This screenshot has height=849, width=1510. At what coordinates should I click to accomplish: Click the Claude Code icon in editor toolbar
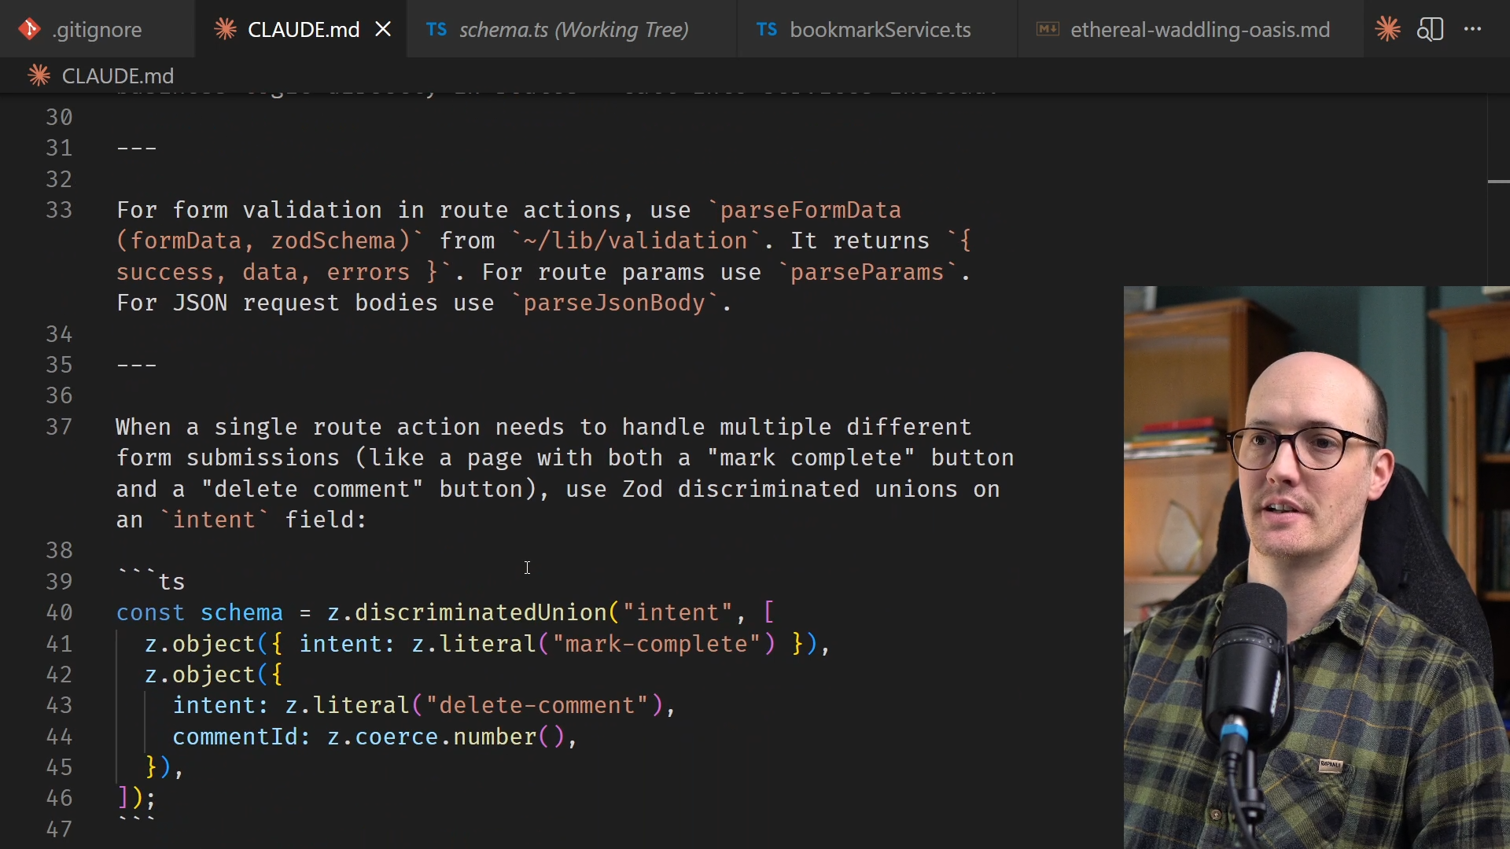click(x=1388, y=29)
